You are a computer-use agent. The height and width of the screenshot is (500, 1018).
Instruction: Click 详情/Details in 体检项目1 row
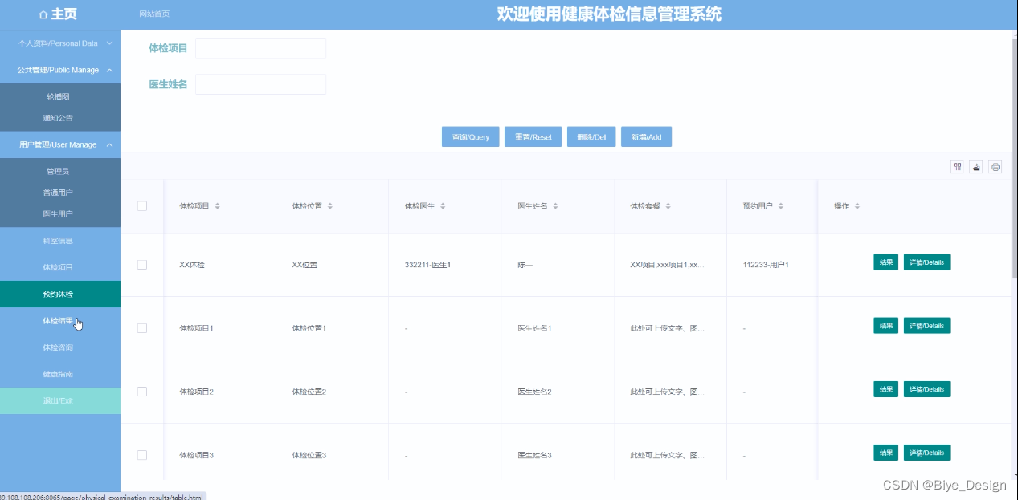click(926, 326)
